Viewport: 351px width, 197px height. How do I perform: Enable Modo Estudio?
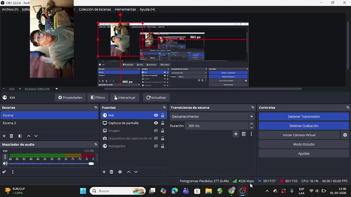click(304, 144)
